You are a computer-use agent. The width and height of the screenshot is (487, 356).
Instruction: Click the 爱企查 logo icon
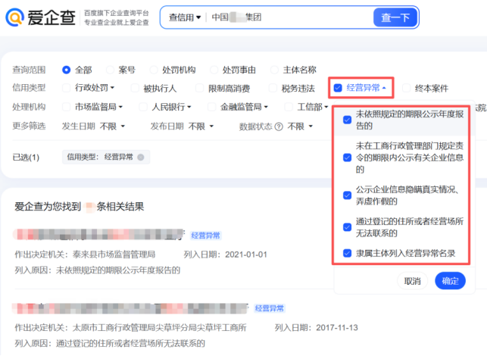(14, 17)
